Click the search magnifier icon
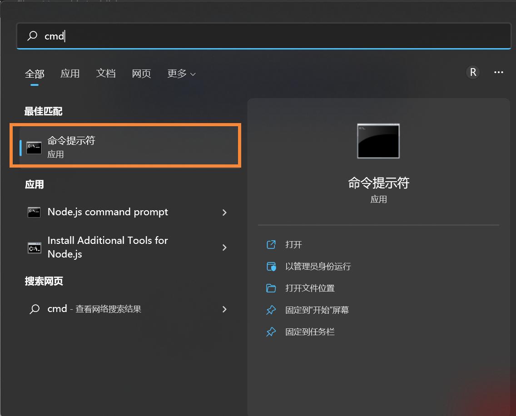 click(31, 35)
